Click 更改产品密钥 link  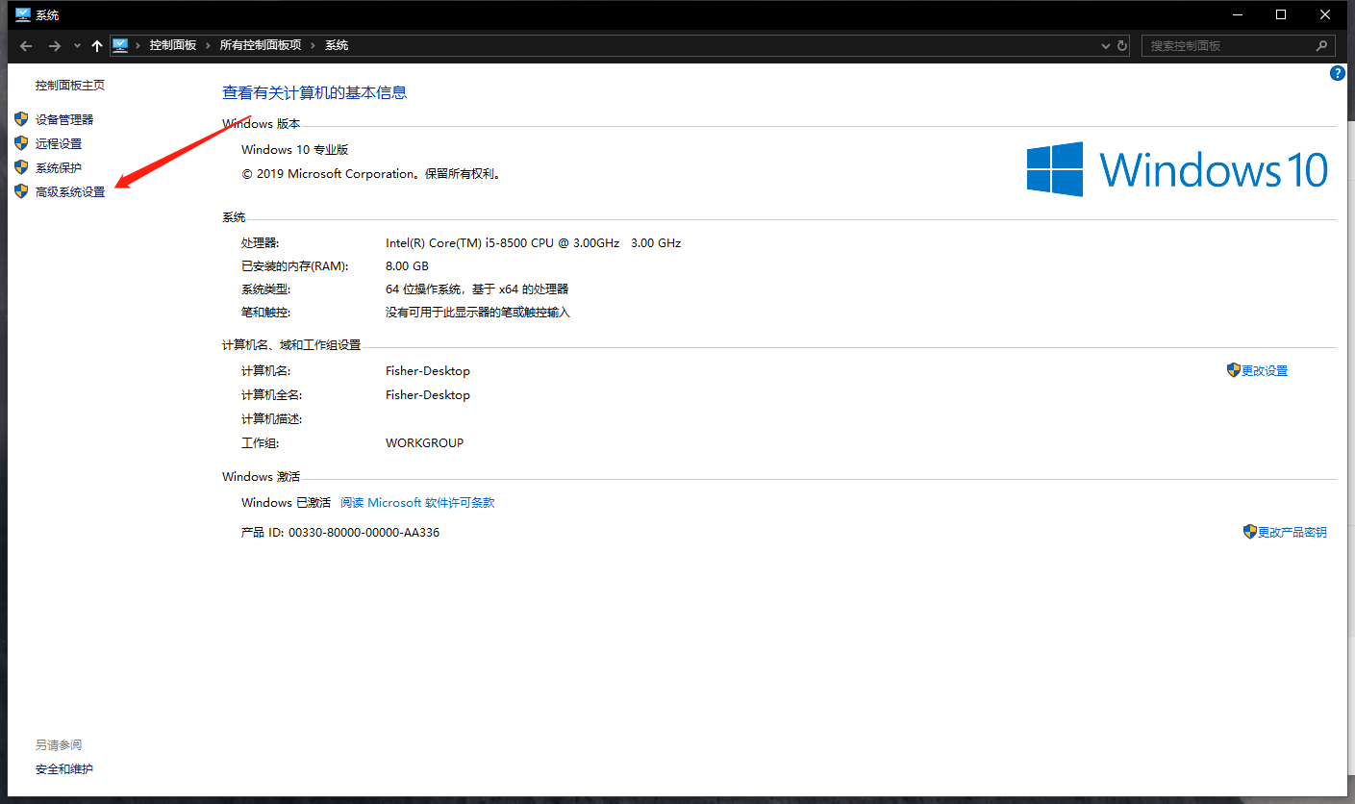[x=1292, y=533]
